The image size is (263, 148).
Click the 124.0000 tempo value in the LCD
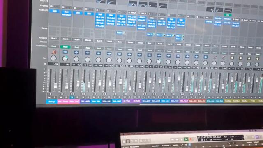tap(217, 137)
